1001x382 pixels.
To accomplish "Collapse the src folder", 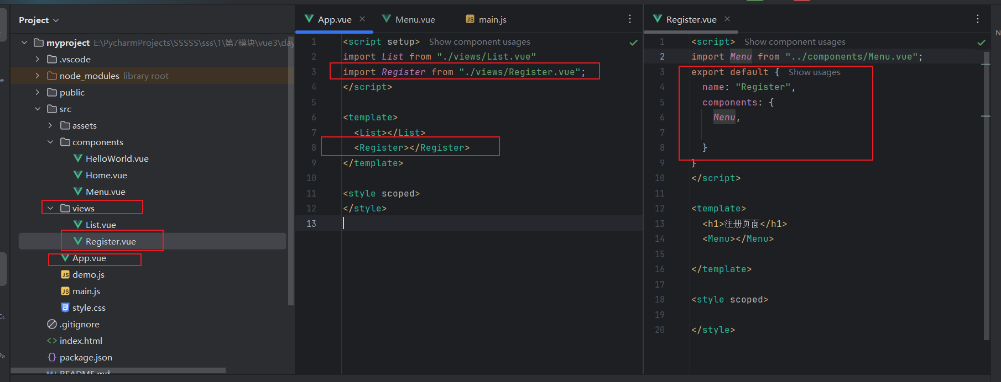I will (x=38, y=109).
